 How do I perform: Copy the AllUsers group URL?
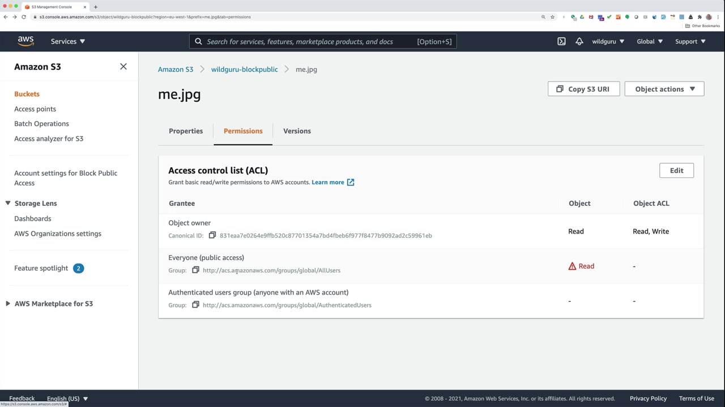195,270
